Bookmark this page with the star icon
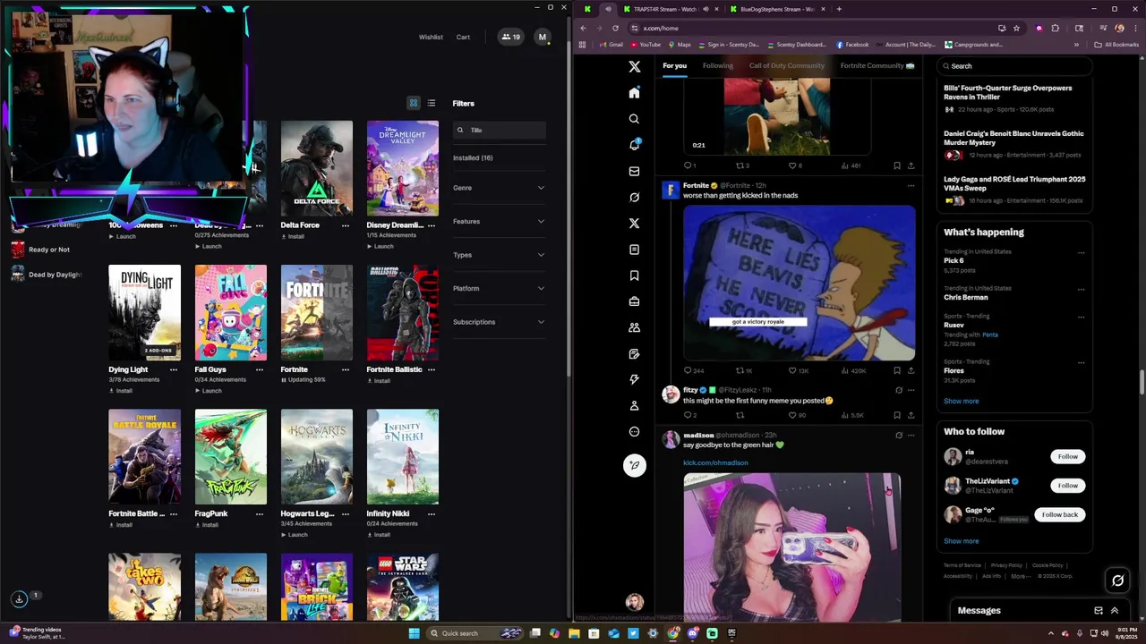Screen dimensions: 1146x644 click(1016, 28)
